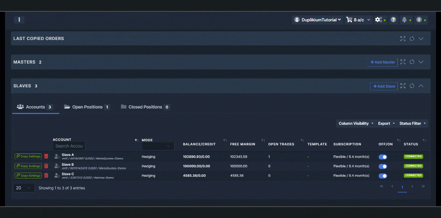Collapse the Slaves panel with chevron
441x218 pixels.
tap(421, 86)
